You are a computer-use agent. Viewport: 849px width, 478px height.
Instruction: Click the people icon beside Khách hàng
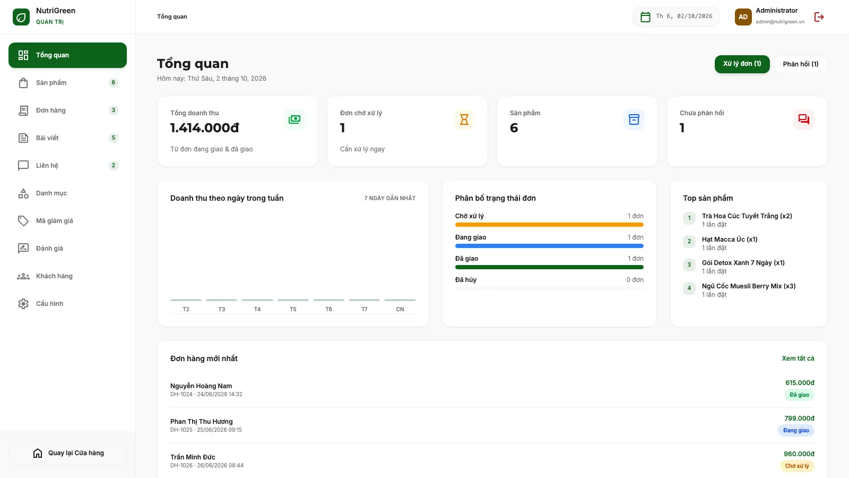23,276
